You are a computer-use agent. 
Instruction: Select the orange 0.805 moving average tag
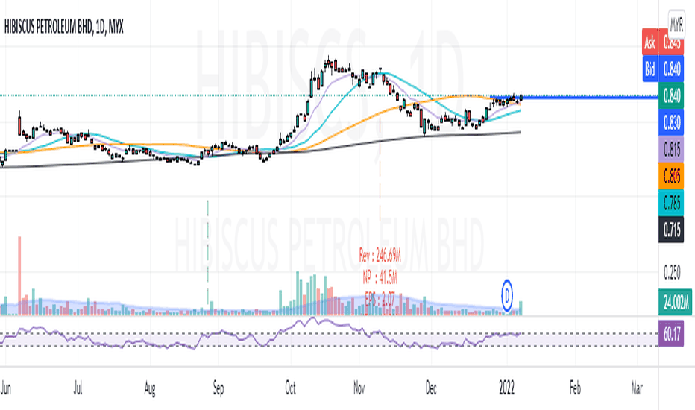click(x=671, y=177)
